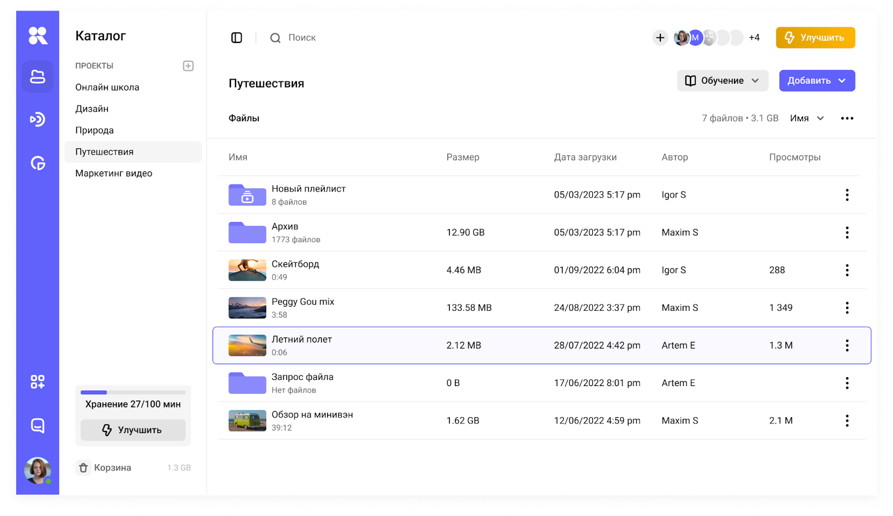
Task: Click the 24/08/2022 3:37 pm date cell
Action: point(597,308)
